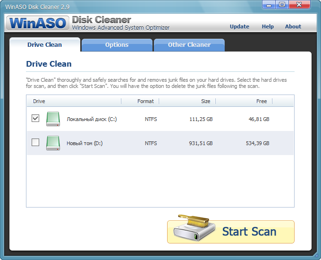
Task: Switch to the Drive Clean tab
Action: pos(45,45)
